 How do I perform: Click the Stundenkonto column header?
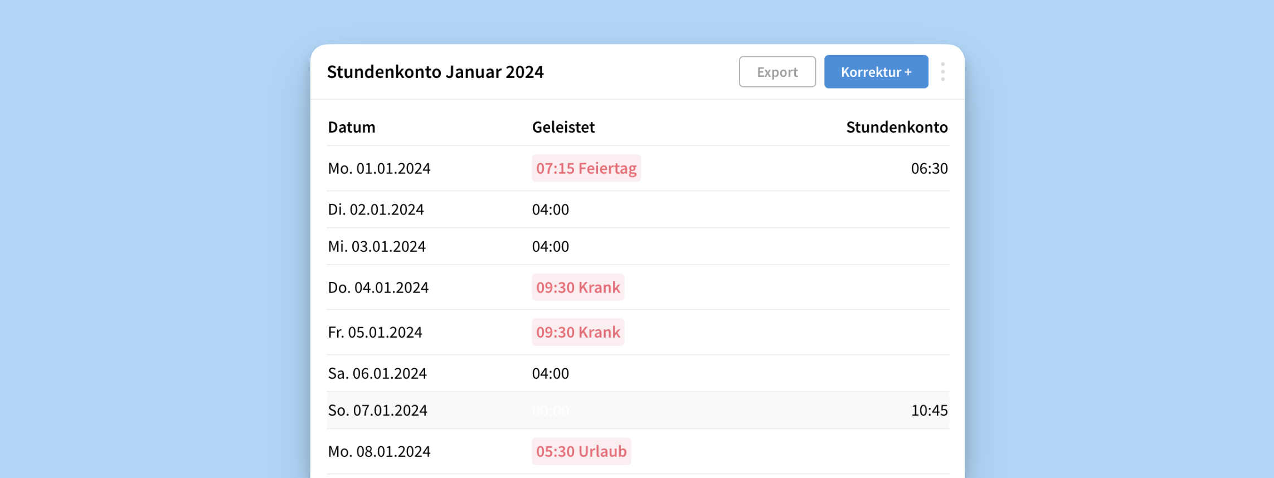(896, 127)
